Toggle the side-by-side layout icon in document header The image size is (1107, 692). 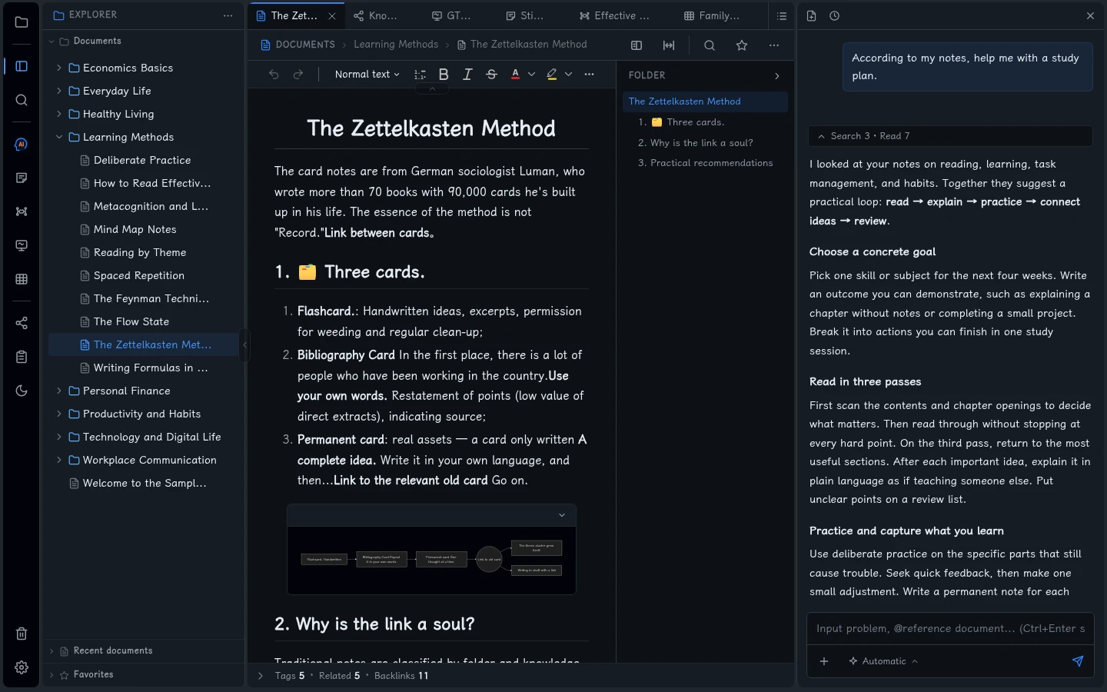point(637,45)
